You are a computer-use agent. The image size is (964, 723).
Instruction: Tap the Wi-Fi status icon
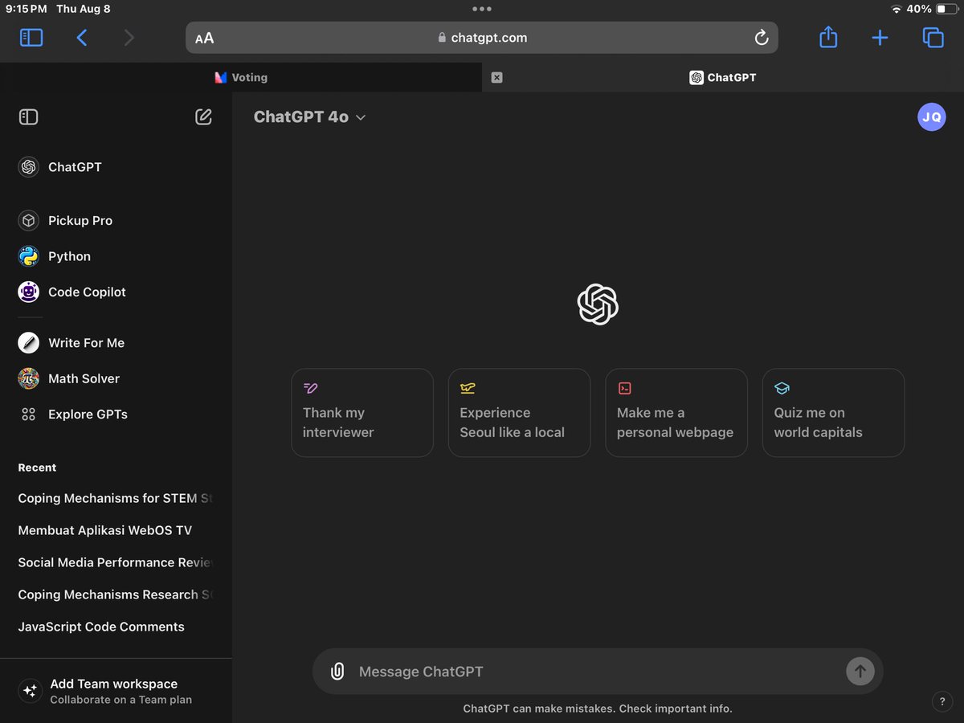897,9
